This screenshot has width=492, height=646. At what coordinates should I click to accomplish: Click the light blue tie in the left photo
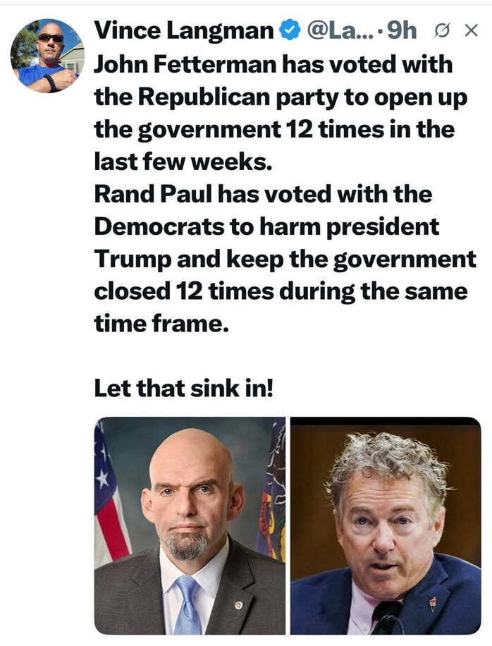187,604
